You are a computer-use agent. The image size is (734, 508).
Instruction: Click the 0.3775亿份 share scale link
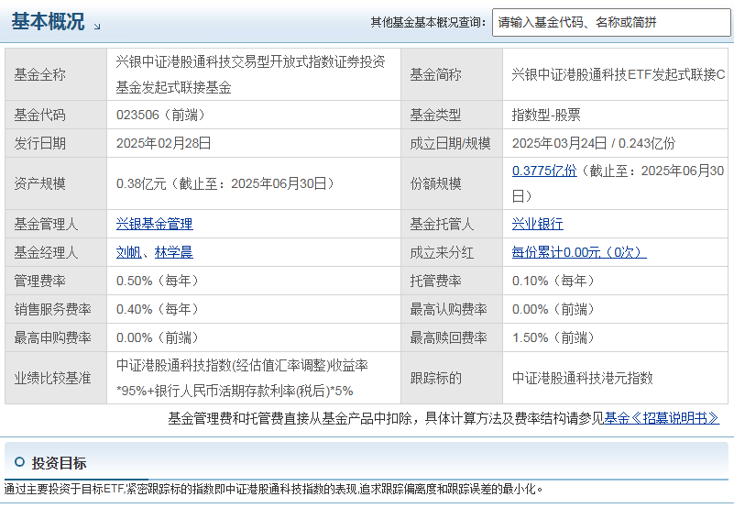pos(544,171)
